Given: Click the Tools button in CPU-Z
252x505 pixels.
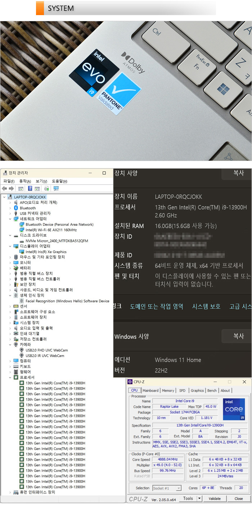Looking at the screenshot, I should [188, 499].
